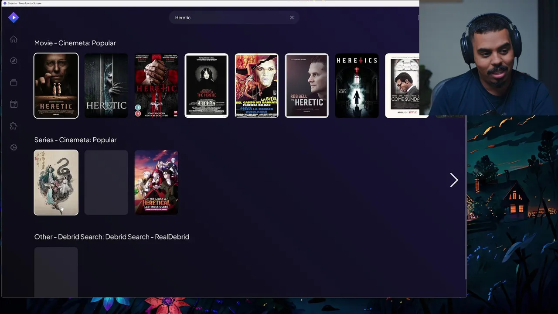Open the Addons puzzle icon
The height and width of the screenshot is (314, 558).
14,126
